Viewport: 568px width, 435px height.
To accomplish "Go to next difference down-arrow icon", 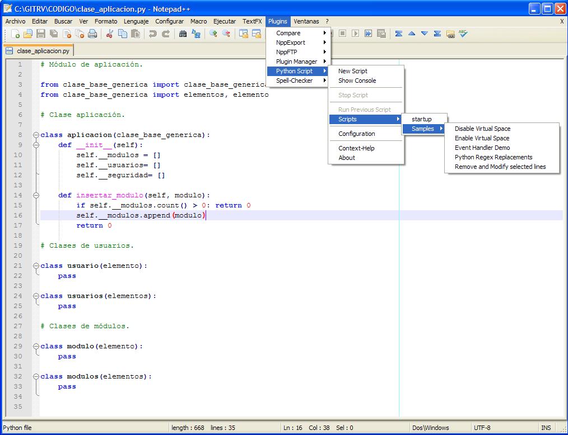I will [x=425, y=34].
